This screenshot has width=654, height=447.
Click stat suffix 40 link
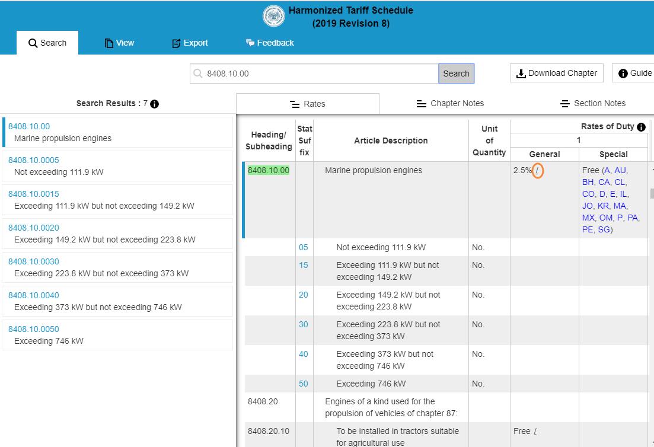(x=303, y=354)
